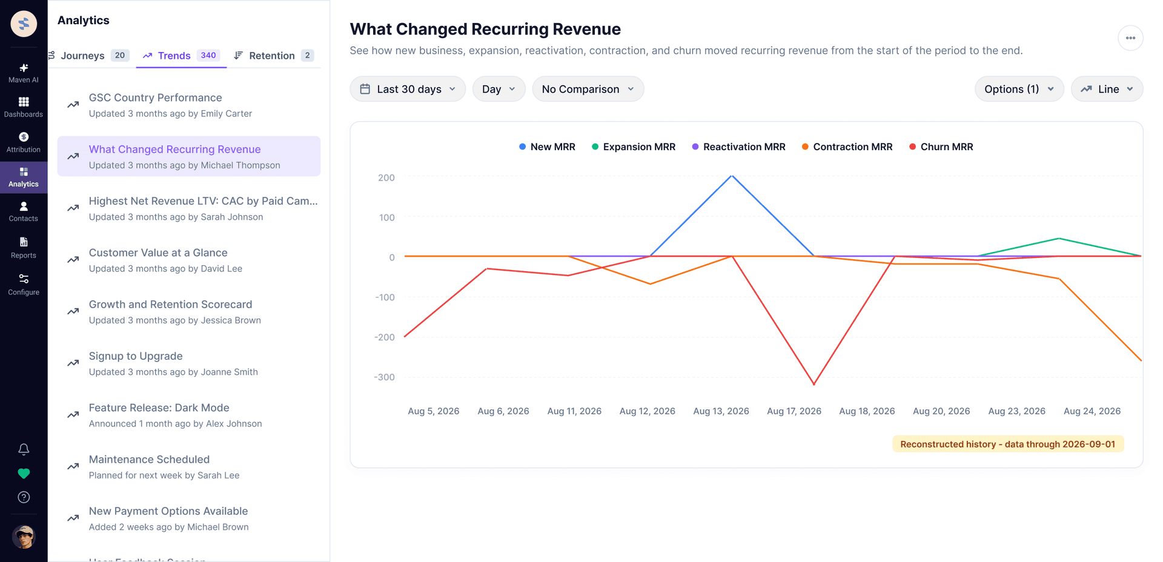Click the app logo at top of sidebar

click(24, 24)
